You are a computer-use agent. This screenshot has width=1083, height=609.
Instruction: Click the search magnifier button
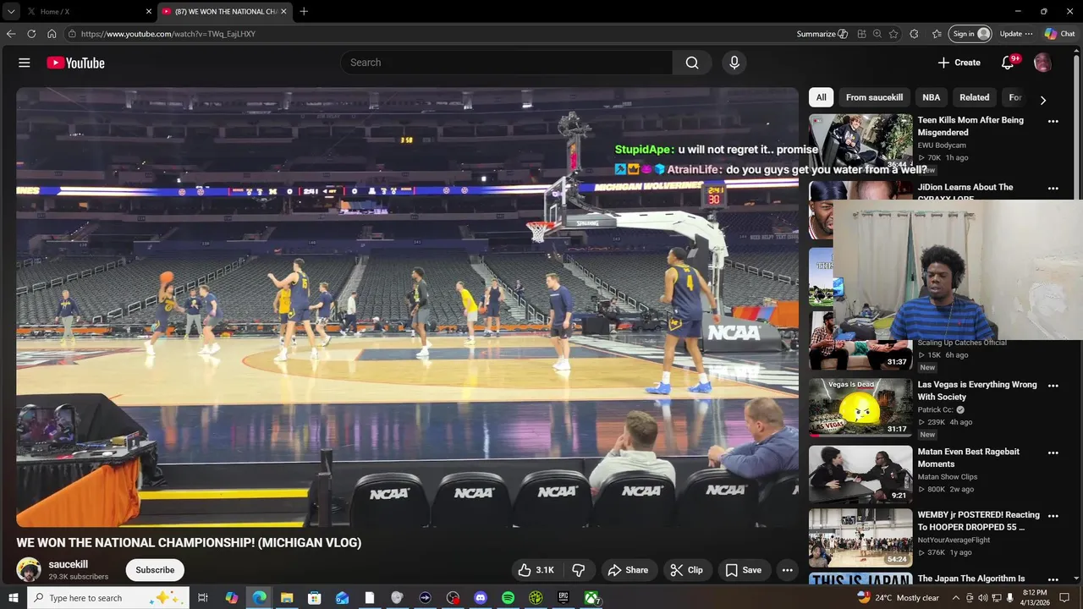pyautogui.click(x=692, y=63)
